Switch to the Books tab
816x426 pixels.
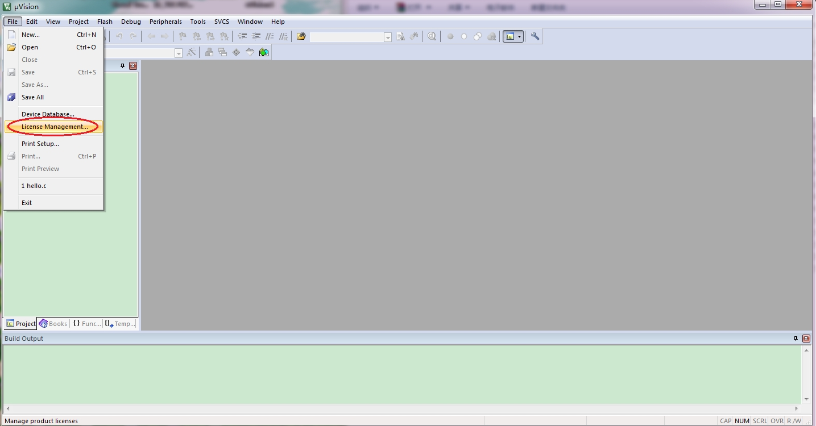[53, 324]
